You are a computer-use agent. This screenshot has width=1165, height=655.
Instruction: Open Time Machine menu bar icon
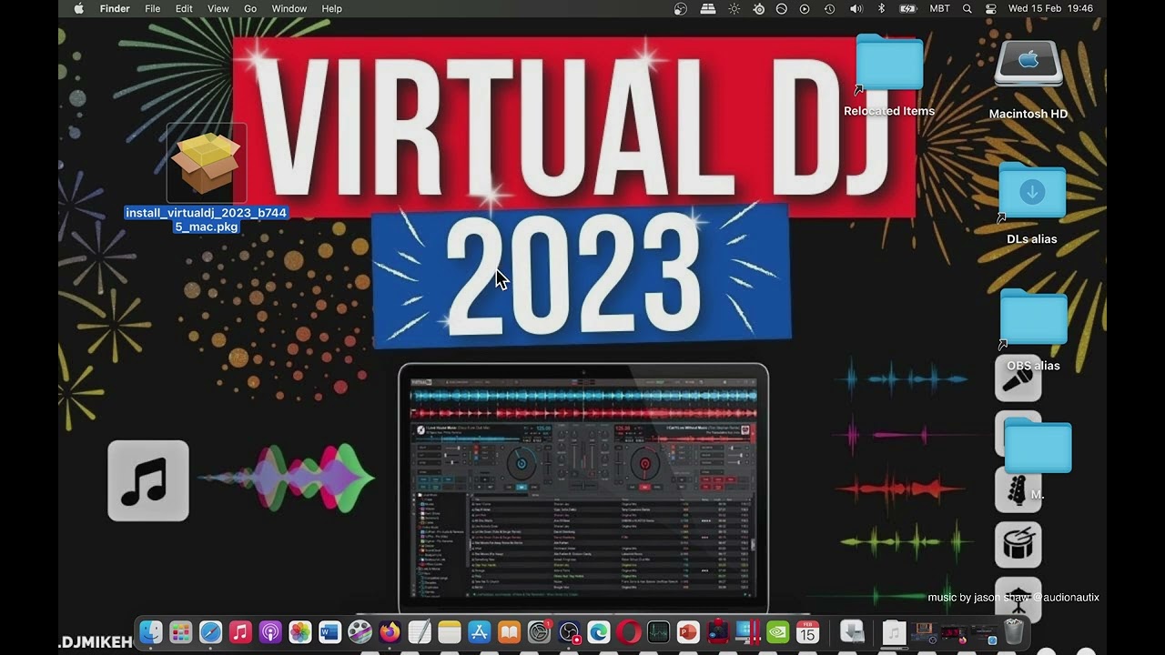point(829,8)
